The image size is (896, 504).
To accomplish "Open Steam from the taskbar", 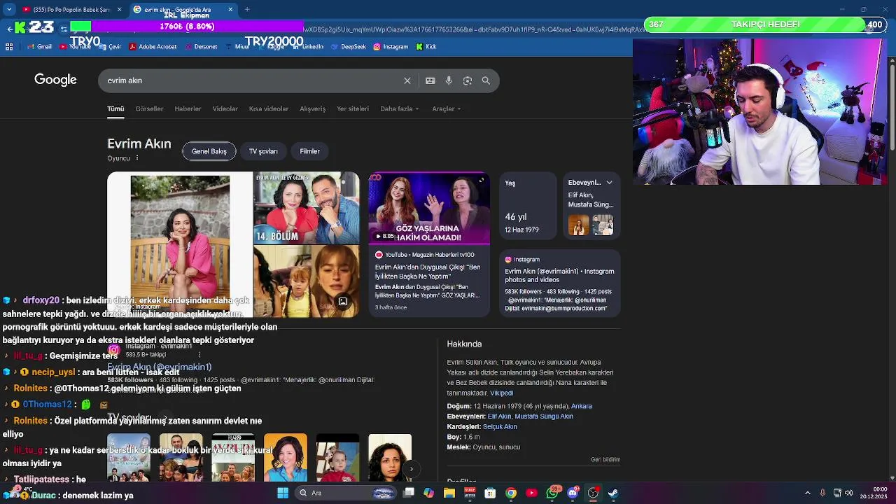I will tap(613, 493).
